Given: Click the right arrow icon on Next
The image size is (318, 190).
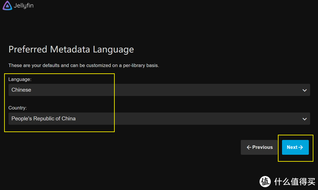Looking at the screenshot, I should [301, 148].
